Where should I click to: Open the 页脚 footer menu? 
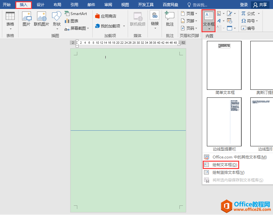point(189,21)
